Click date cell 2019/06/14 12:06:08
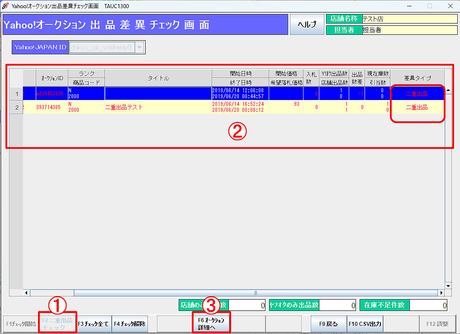Screen dimensions: 460x334 tap(238, 91)
